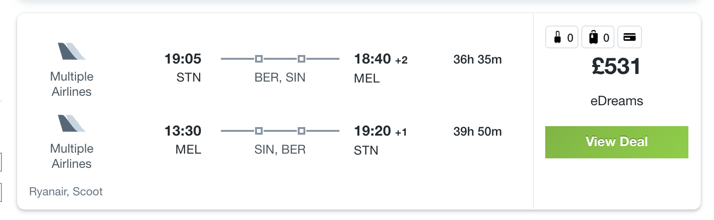The width and height of the screenshot is (714, 220).
Task: Open the eDreams deal with View Deal
Action: 616,142
